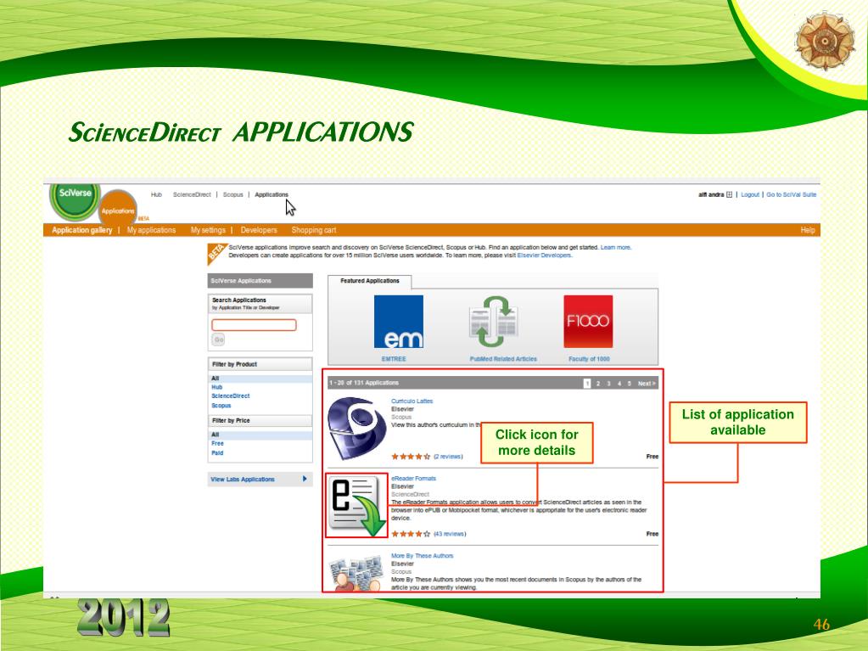Screen dimensions: 868x651
Task: Open Scopus in top navigation
Action: (x=232, y=195)
